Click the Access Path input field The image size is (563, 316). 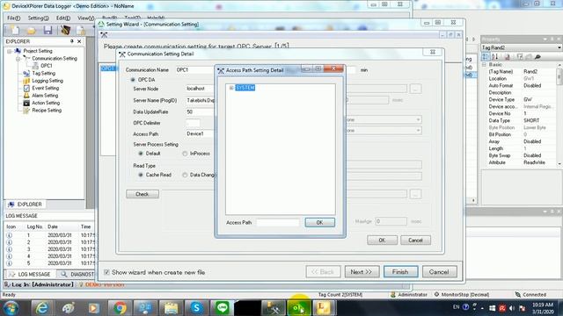278,222
